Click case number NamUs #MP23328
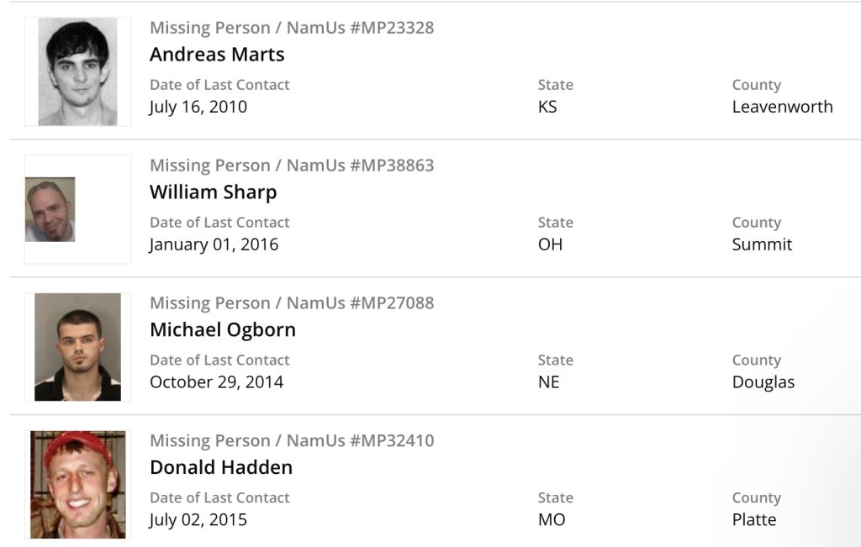The height and width of the screenshot is (547, 861). 292,28
